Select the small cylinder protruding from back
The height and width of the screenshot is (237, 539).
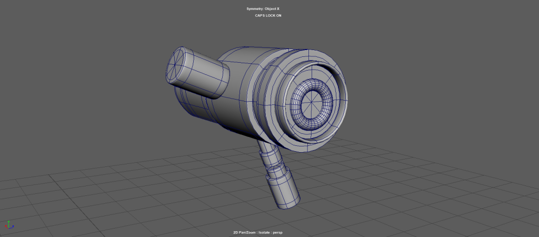(197, 73)
